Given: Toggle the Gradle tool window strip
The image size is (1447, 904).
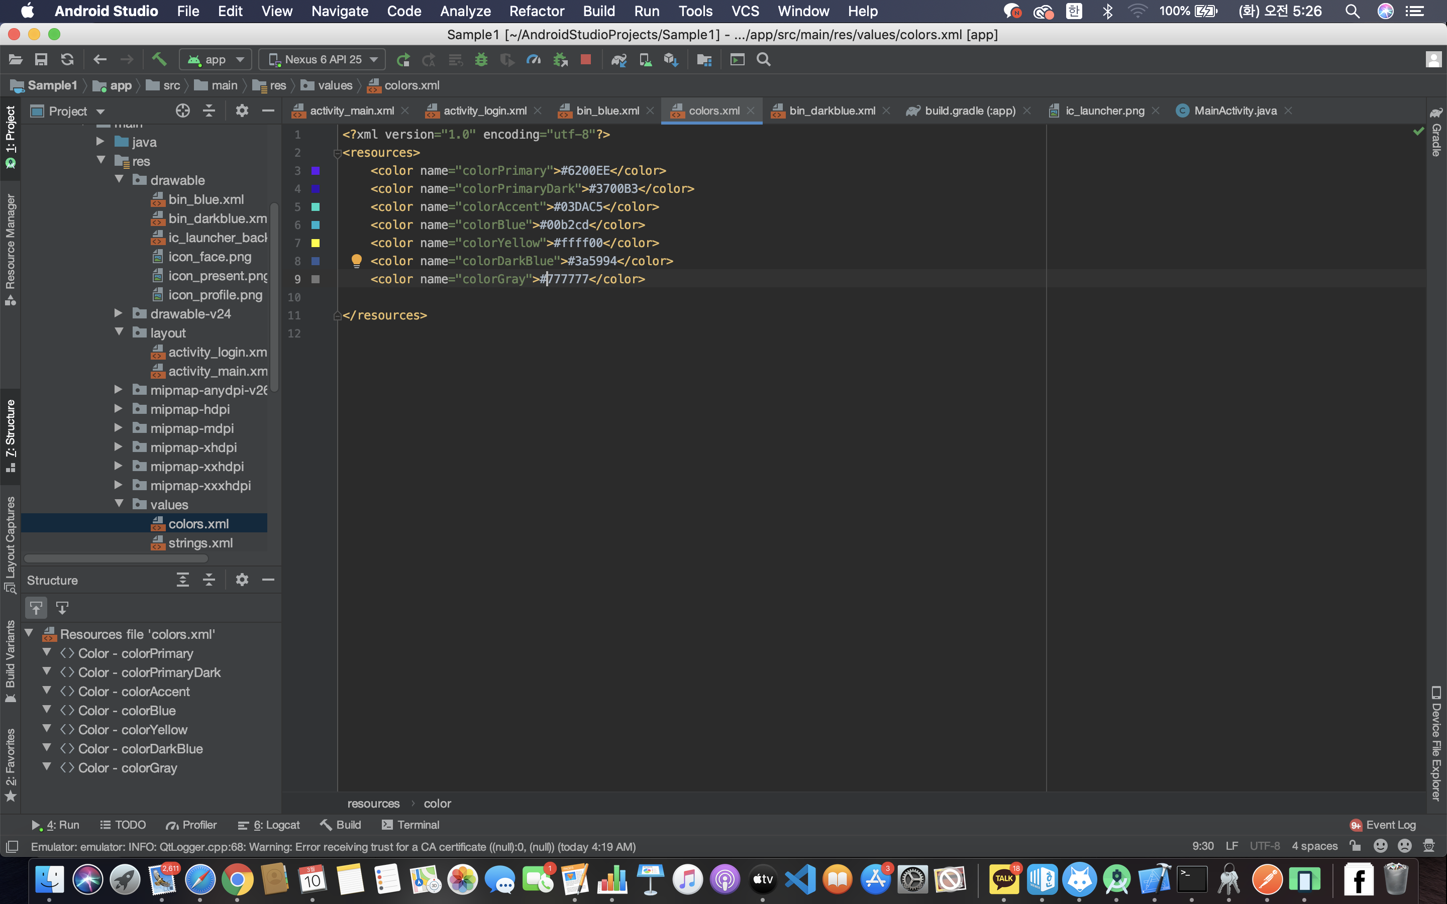Looking at the screenshot, I should point(1435,133).
